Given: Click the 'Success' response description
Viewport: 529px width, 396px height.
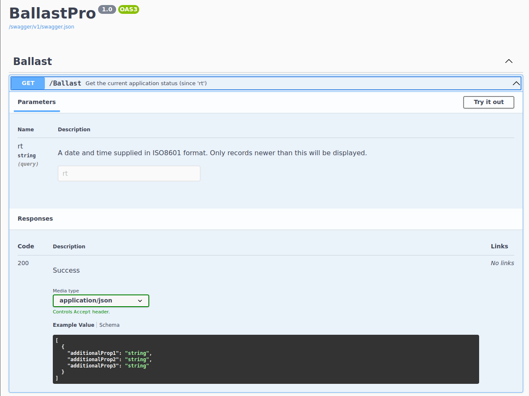Looking at the screenshot, I should tap(66, 271).
